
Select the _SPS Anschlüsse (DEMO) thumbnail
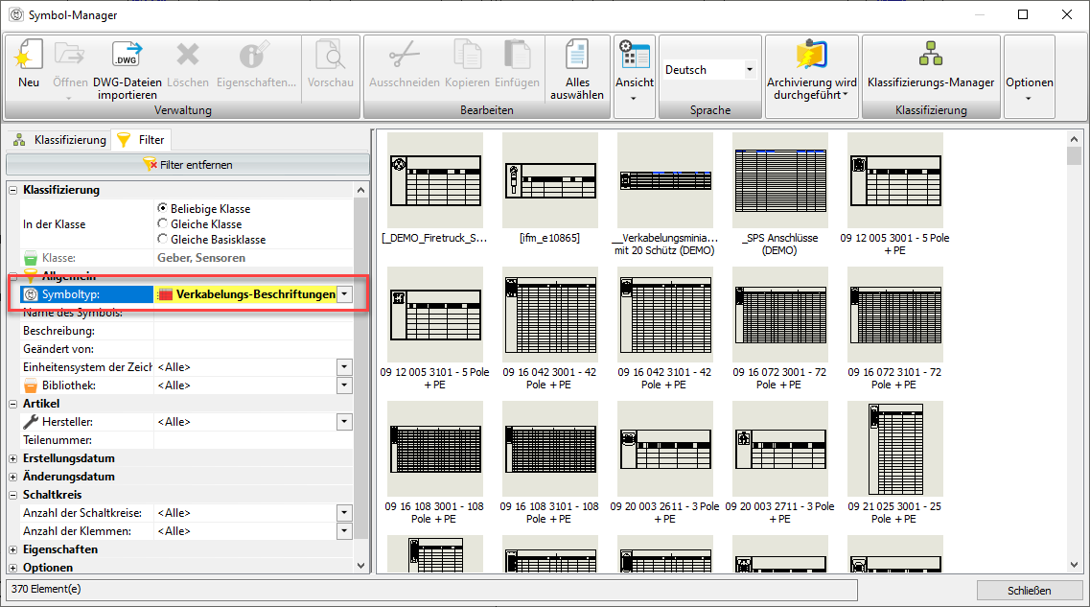coord(780,179)
